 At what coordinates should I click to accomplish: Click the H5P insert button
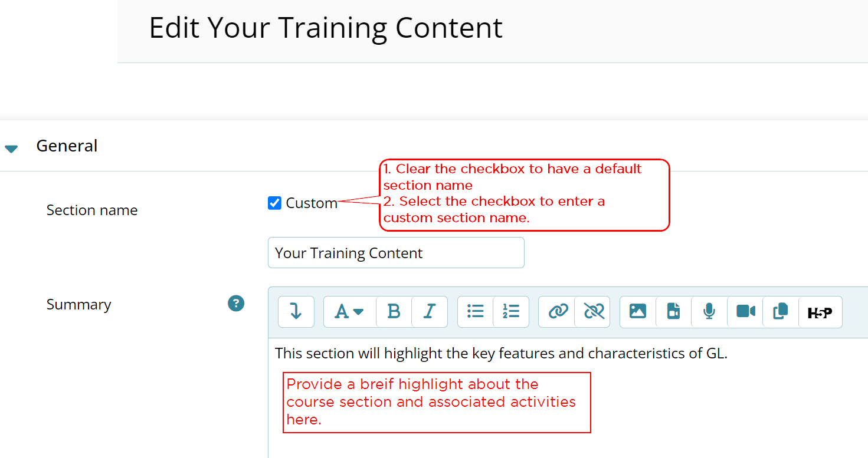pos(820,312)
